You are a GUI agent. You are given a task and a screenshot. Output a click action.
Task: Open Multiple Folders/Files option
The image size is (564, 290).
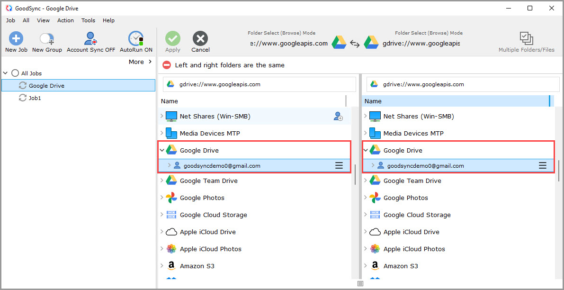click(x=526, y=39)
